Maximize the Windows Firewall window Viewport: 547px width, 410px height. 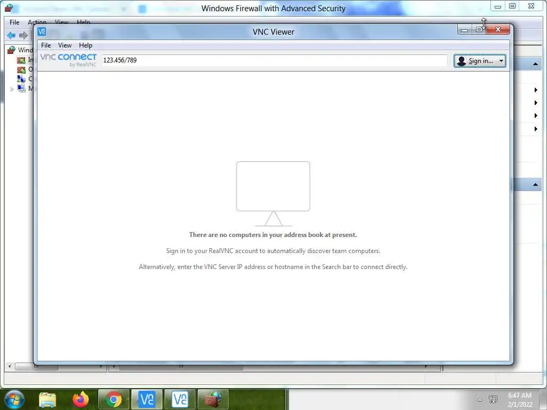click(x=512, y=6)
